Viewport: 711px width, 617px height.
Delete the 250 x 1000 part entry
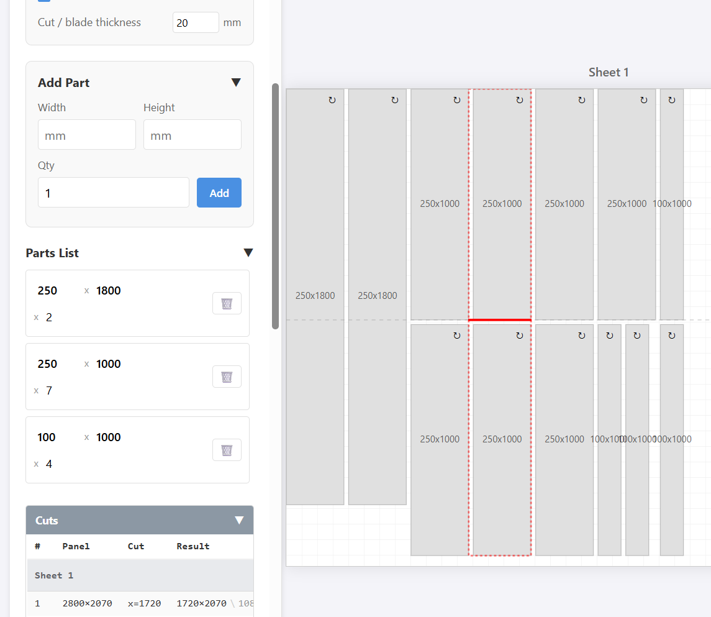(227, 377)
